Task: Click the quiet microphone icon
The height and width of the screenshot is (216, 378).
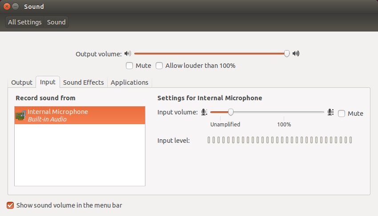Action: (204, 113)
